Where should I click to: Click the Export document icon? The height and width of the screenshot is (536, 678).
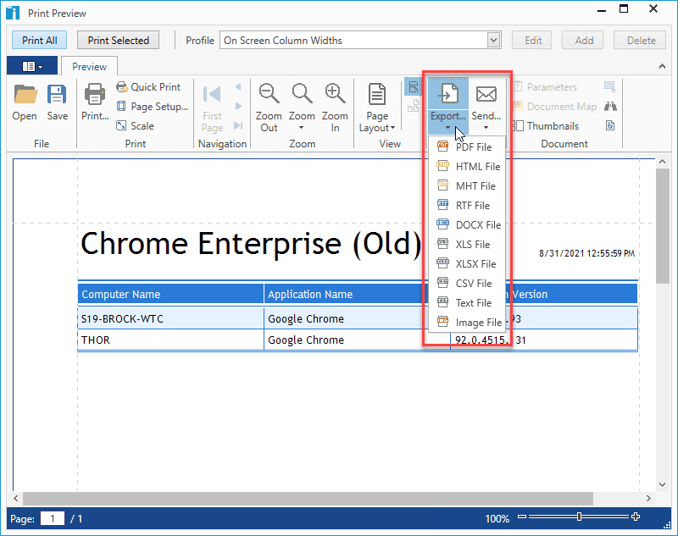(x=448, y=93)
